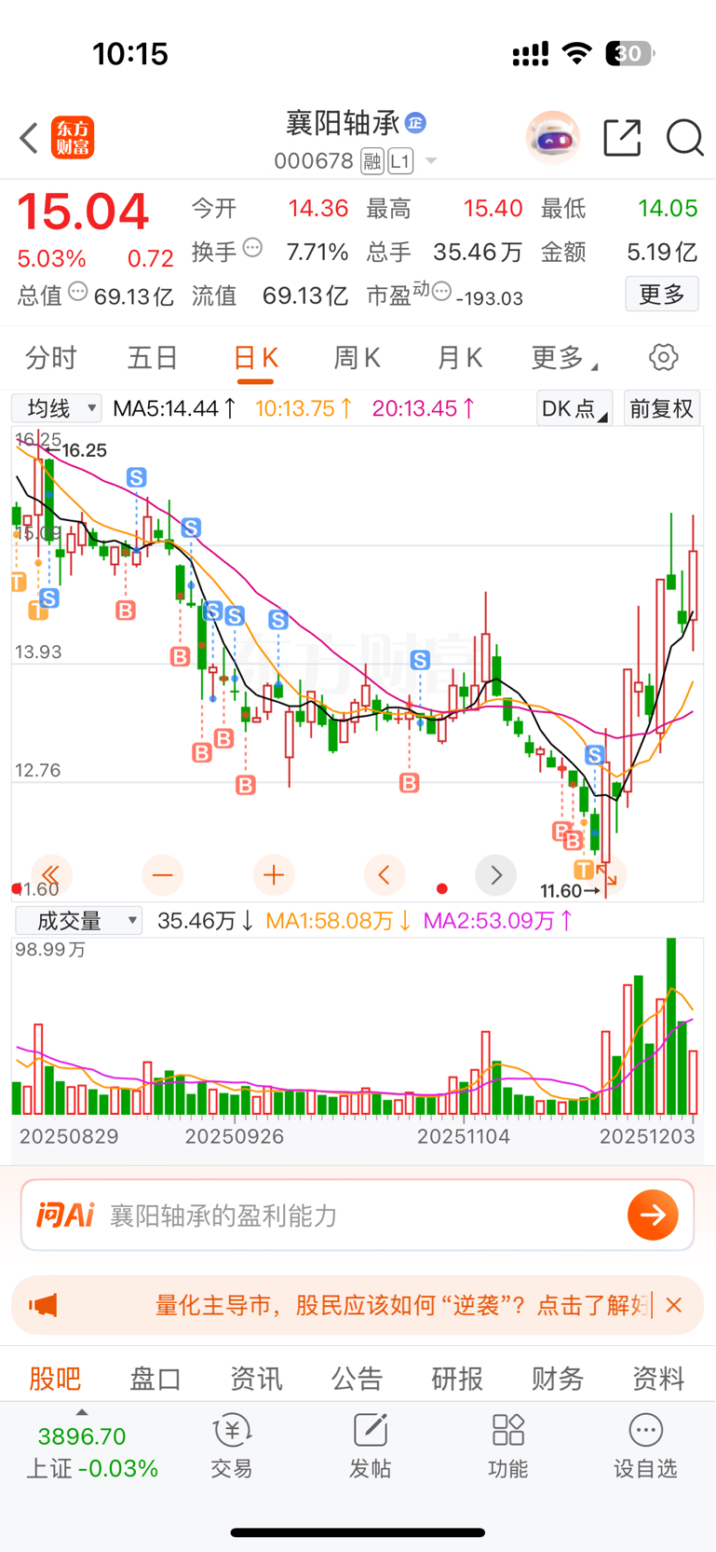716x1552 pixels.
Task: Switch to the 月K chart tab
Action: [460, 358]
